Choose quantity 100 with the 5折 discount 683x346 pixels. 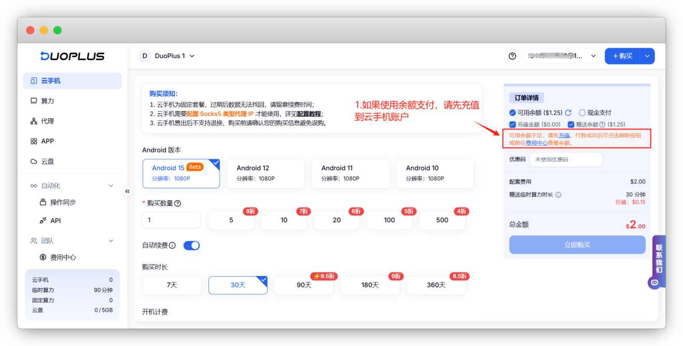point(389,220)
